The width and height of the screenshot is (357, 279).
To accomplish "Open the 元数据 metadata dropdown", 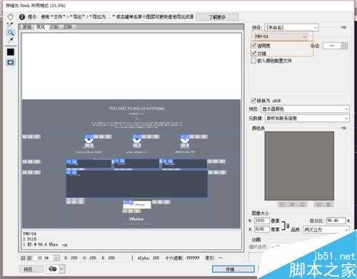I will [x=307, y=118].
